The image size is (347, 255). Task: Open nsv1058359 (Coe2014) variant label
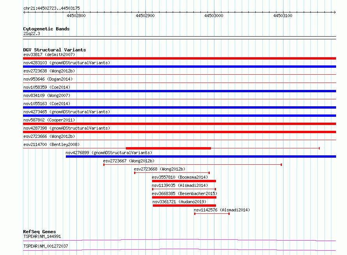47,87
